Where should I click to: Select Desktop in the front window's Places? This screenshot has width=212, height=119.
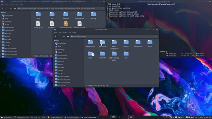pos(60,50)
